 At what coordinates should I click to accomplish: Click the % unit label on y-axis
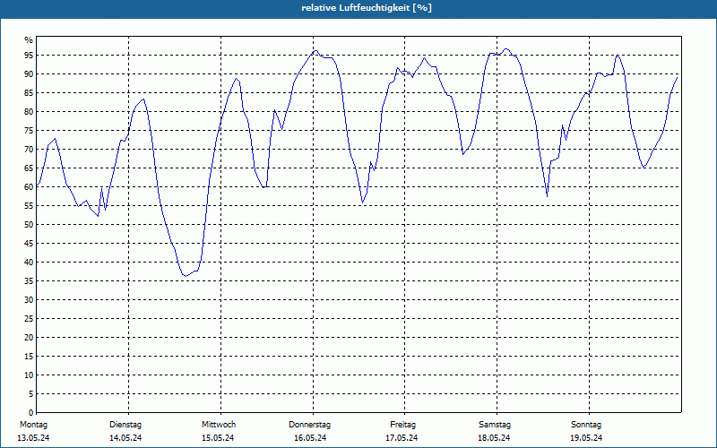(x=29, y=40)
